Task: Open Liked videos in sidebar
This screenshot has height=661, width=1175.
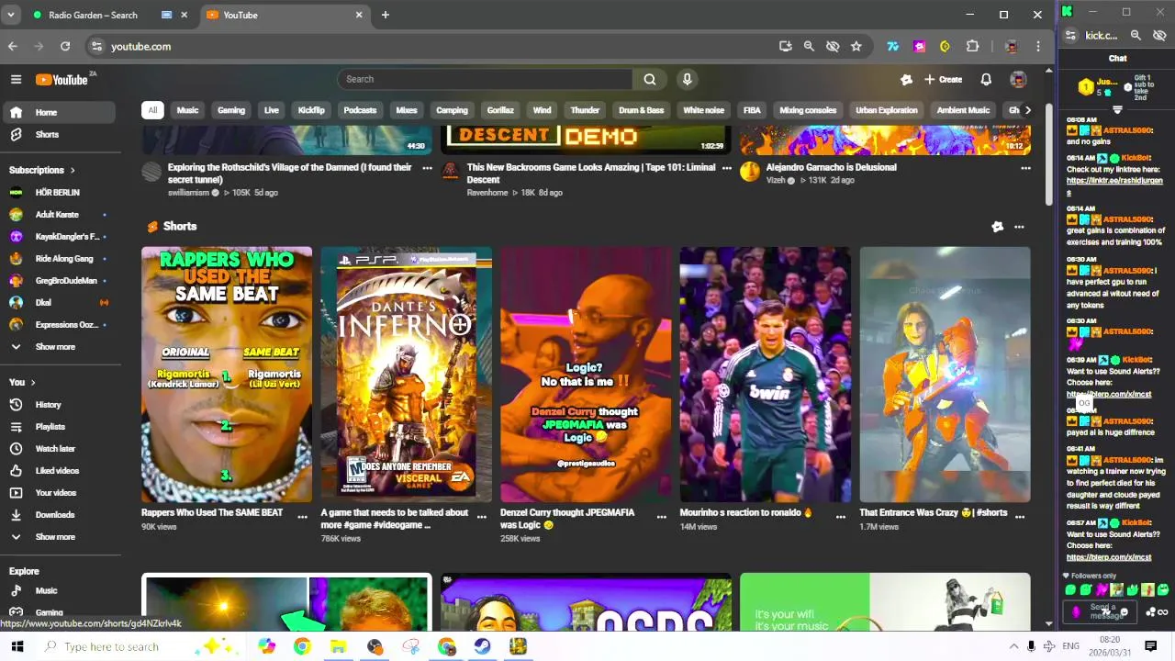Action: 60,471
